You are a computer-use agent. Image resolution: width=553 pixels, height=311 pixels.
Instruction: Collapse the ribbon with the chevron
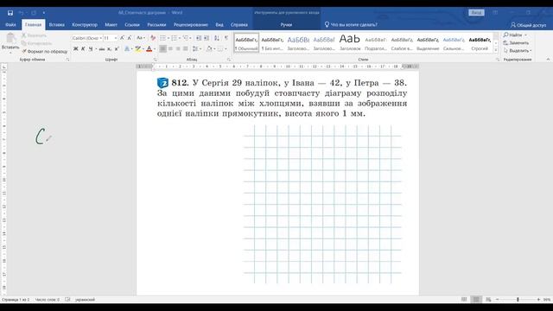548,60
